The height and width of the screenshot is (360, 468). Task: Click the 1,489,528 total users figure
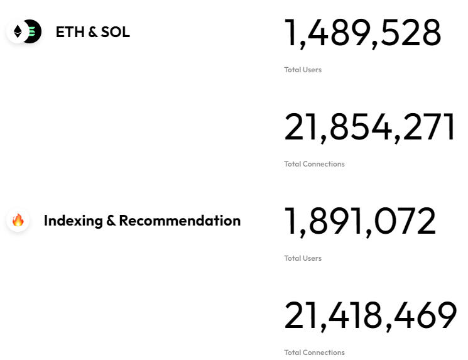pos(362,33)
